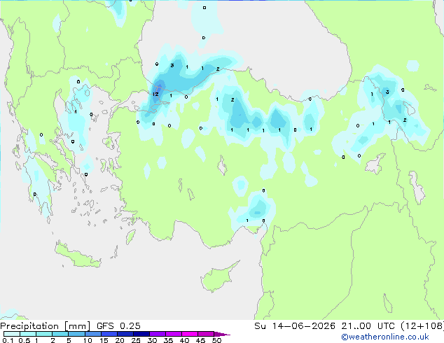Select the 30–35 mm purple legend swatch
The image size is (444, 343).
(x=157, y=334)
